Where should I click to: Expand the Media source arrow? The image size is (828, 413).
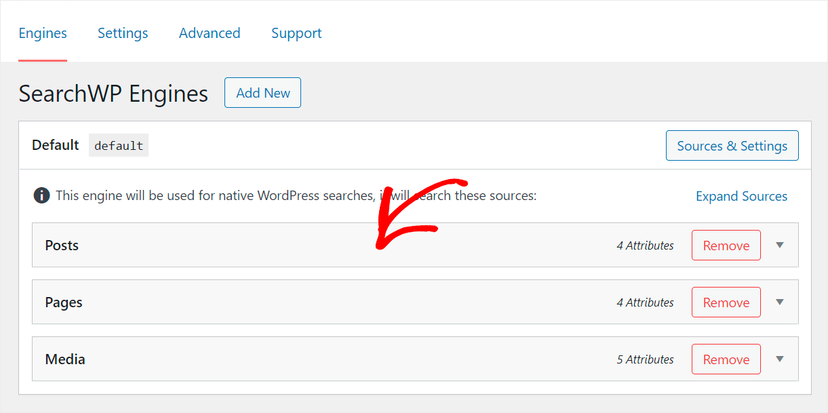[780, 359]
